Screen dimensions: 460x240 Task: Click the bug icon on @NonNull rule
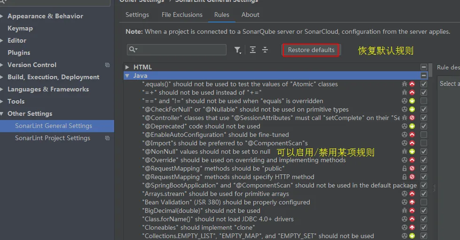(405, 151)
